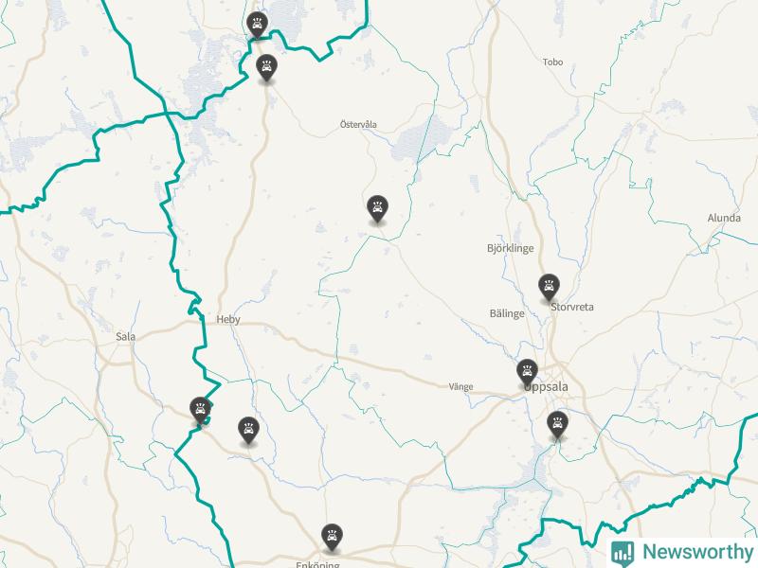Select the Björklinge place label
The image size is (758, 568).
pos(511,248)
